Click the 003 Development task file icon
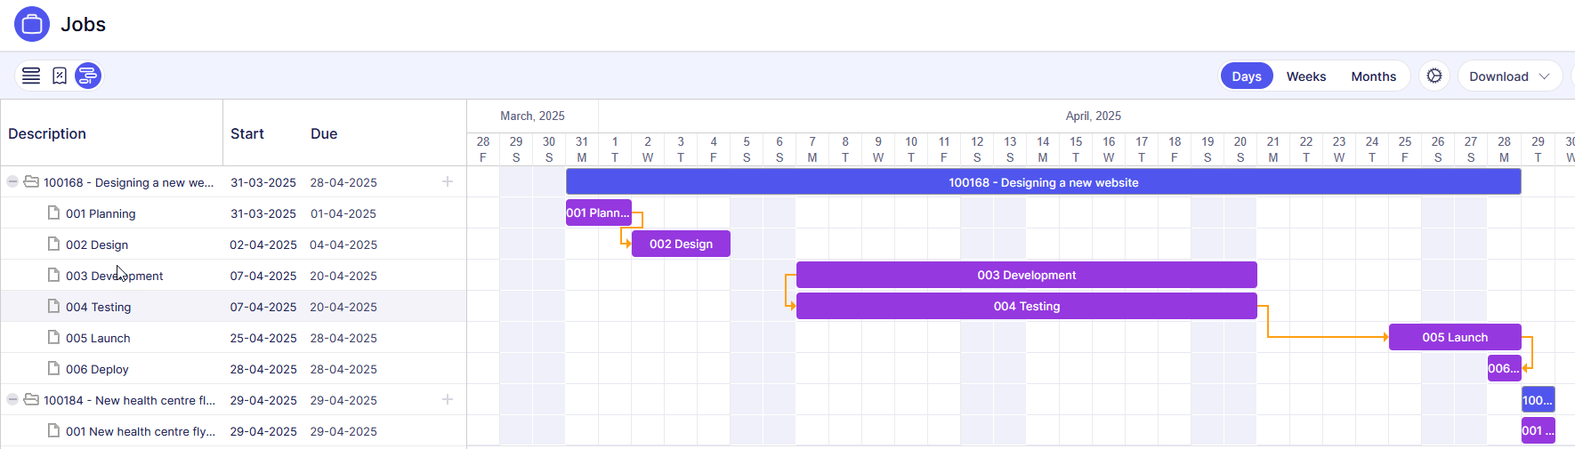Screen dimensions: 1575x449 point(53,275)
